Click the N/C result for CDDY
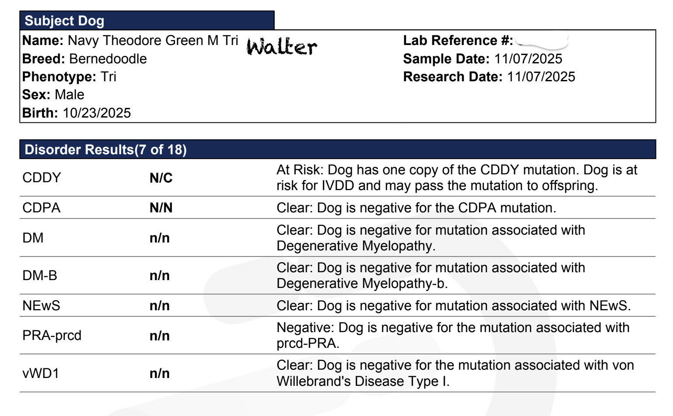The height and width of the screenshot is (416, 673). click(161, 178)
